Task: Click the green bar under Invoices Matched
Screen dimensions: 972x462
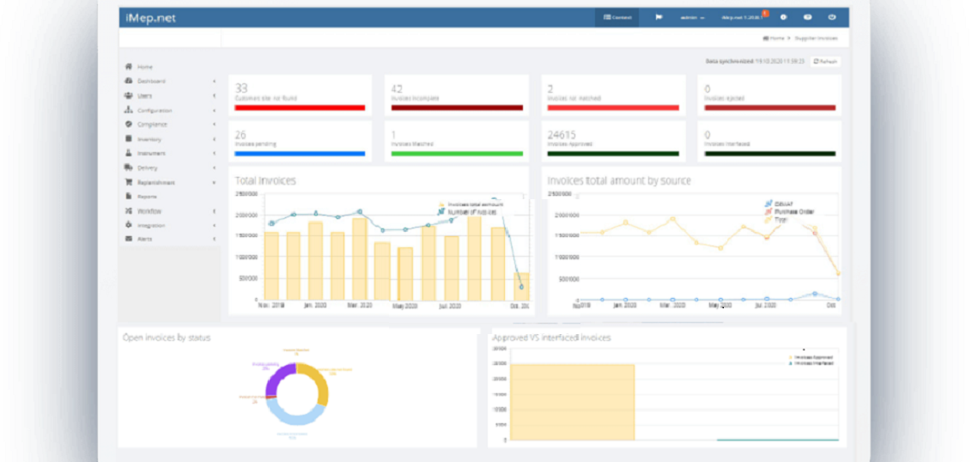Action: [457, 154]
